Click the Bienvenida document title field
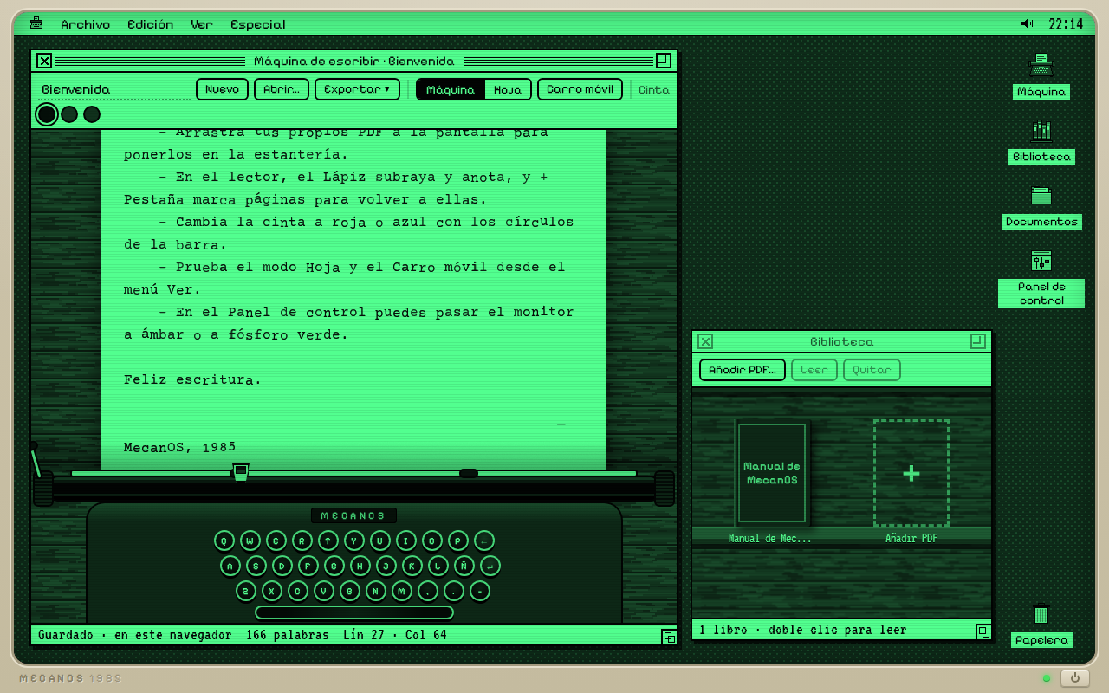Screen dimensions: 1109x693 (x=116, y=89)
